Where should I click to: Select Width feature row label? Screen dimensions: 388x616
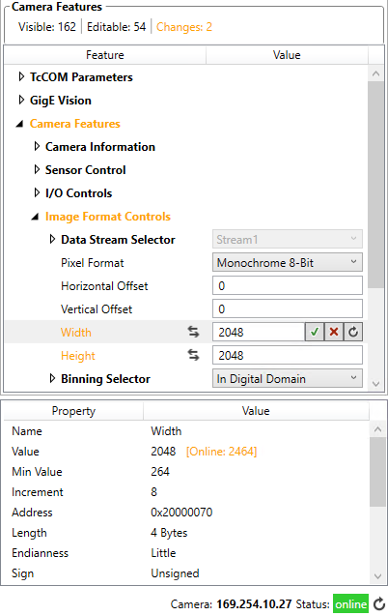tap(75, 332)
